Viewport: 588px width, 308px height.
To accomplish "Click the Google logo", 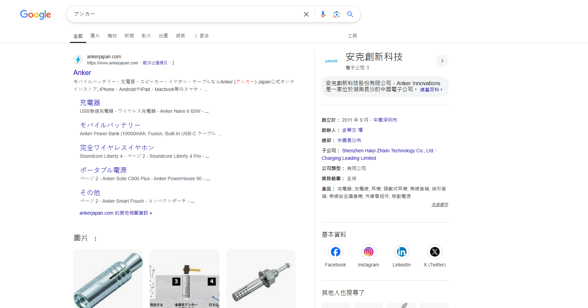I will click(x=35, y=14).
